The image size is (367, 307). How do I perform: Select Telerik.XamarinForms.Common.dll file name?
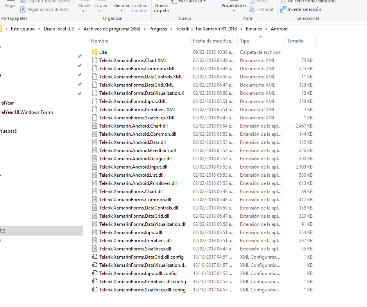click(135, 199)
